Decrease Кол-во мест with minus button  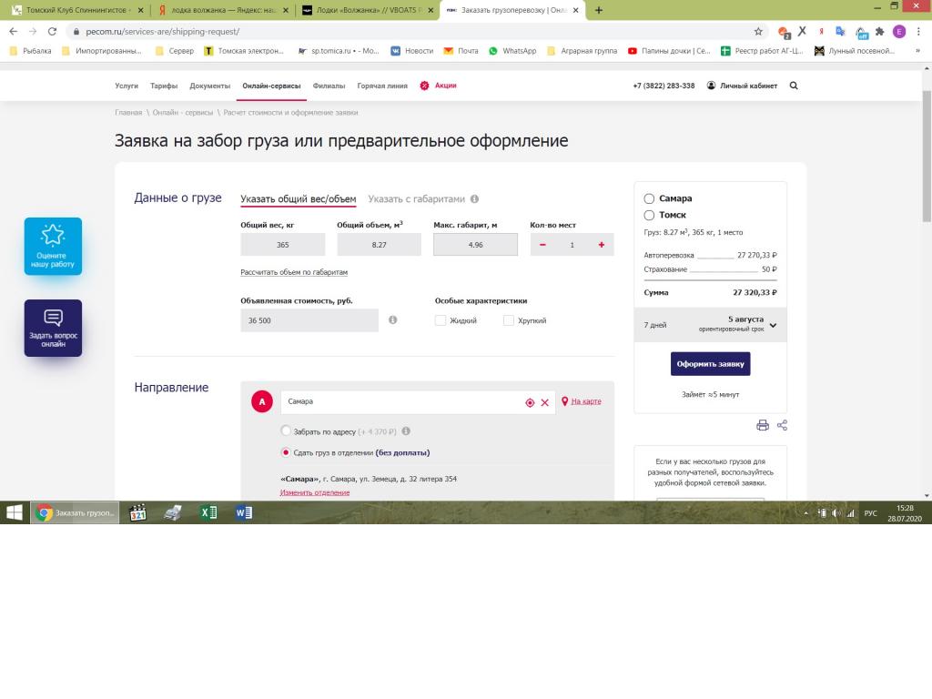(543, 245)
